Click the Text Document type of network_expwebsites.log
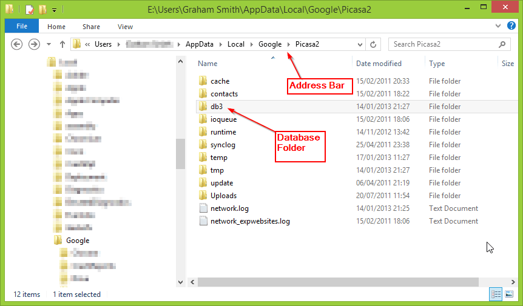This screenshot has width=523, height=306. tap(453, 221)
